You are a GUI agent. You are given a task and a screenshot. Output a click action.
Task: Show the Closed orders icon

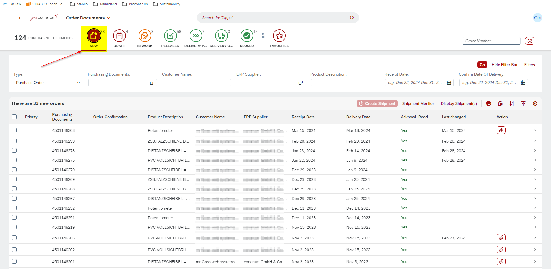247,36
